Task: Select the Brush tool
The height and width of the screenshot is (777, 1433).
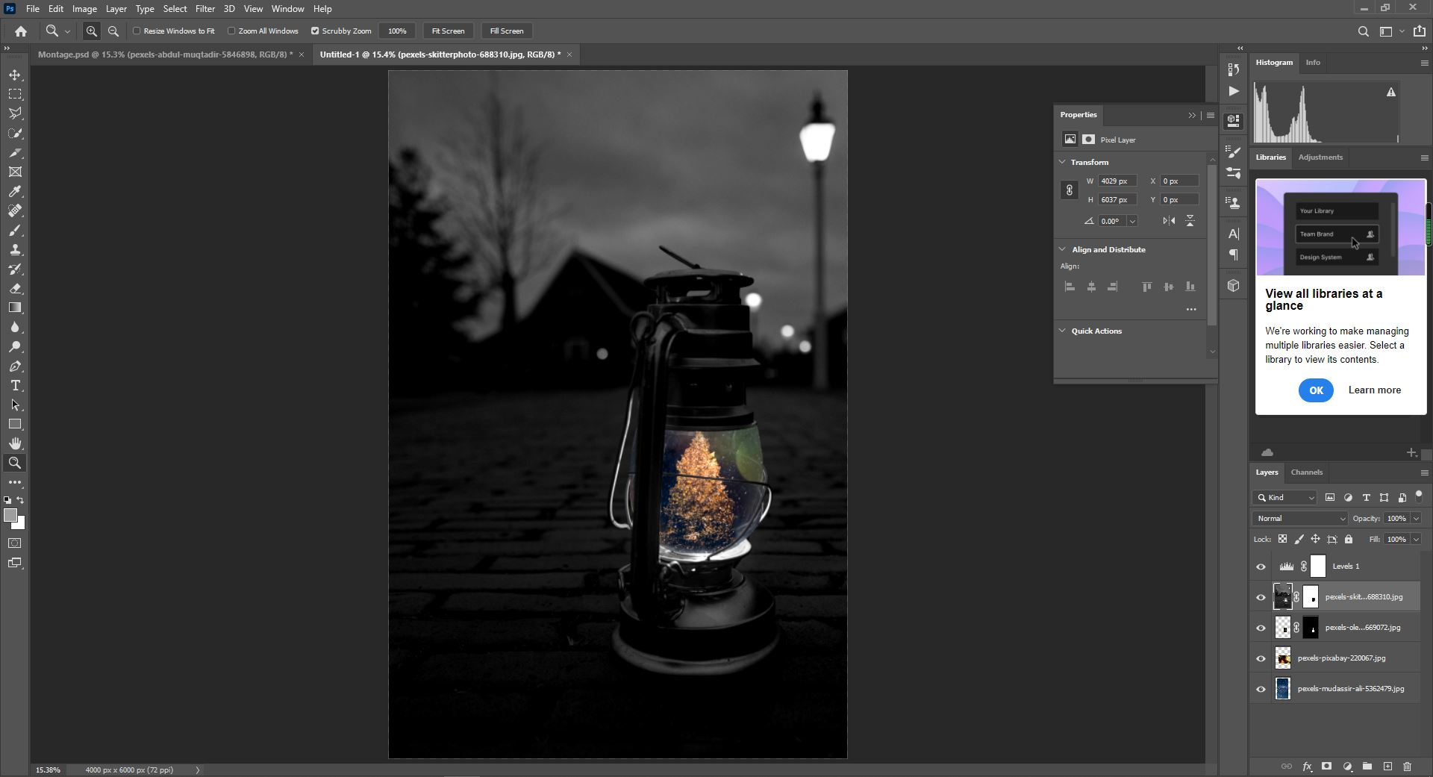Action: click(x=15, y=230)
